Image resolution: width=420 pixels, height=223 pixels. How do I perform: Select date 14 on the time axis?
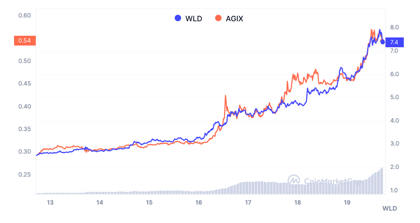100,203
